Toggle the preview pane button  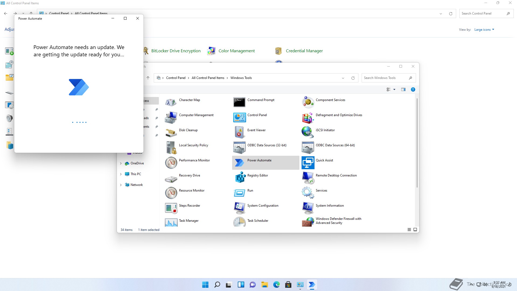(x=403, y=89)
